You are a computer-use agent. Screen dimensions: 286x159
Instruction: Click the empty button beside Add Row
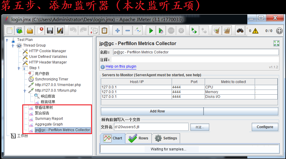pos(241,111)
